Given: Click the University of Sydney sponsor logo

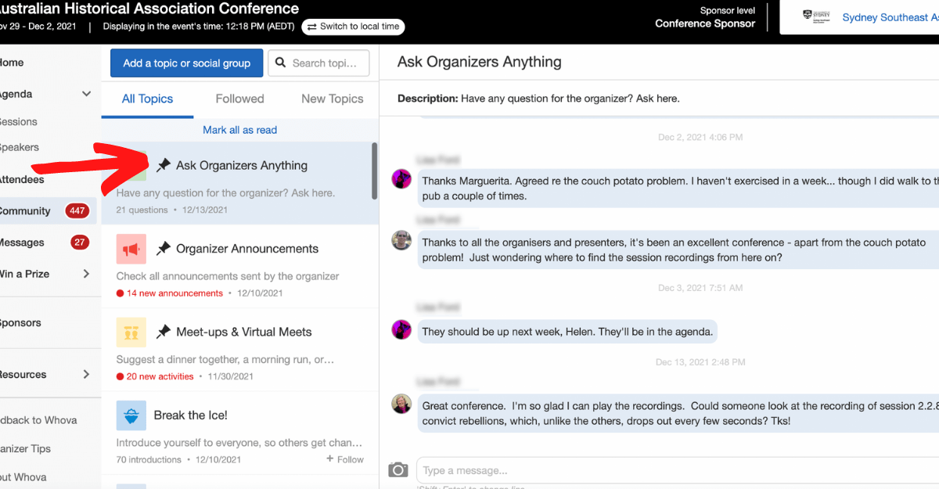Looking at the screenshot, I should pos(816,17).
